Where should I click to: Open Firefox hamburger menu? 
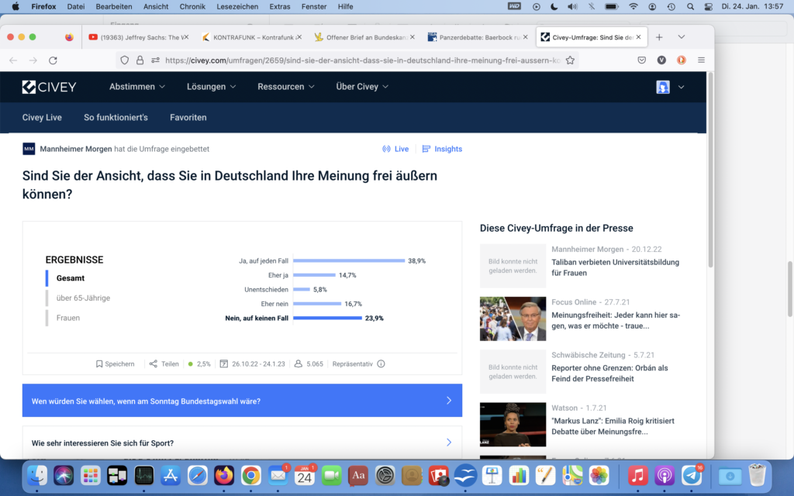click(701, 60)
